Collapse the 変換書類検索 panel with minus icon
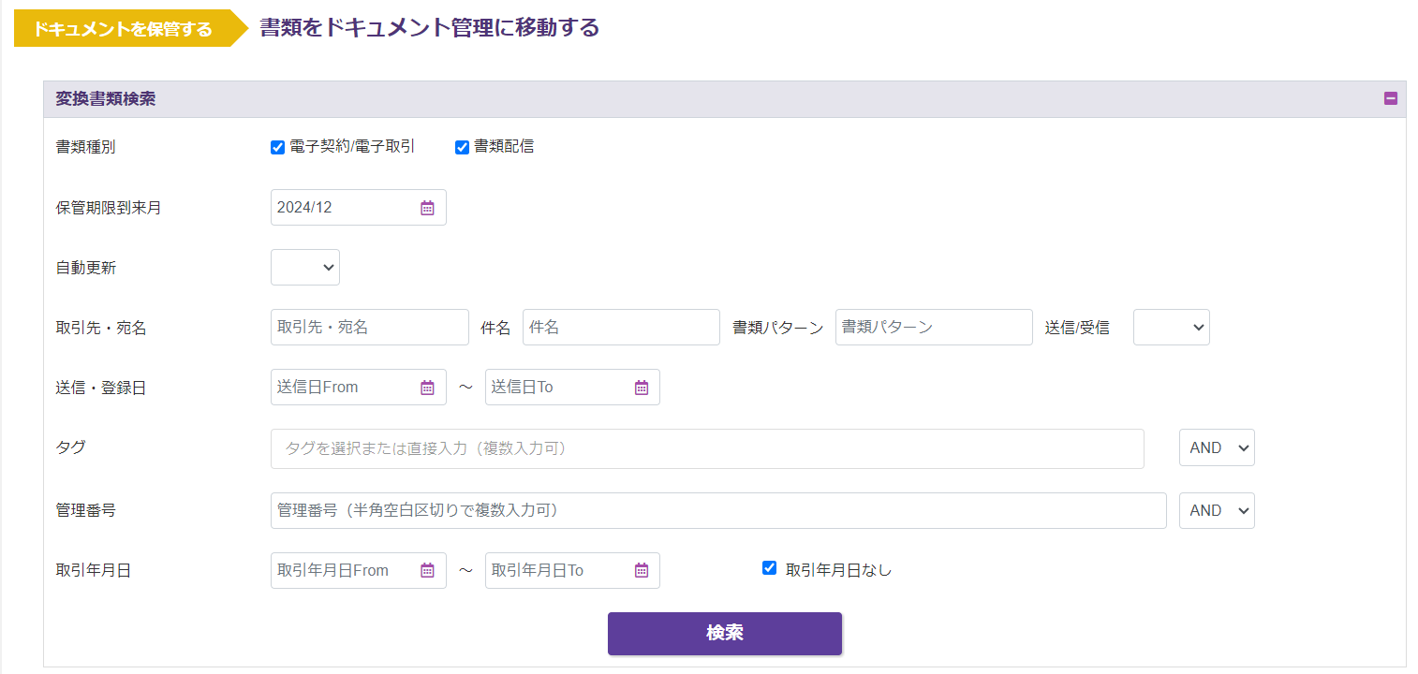Image resolution: width=1418 pixels, height=674 pixels. [x=1391, y=98]
